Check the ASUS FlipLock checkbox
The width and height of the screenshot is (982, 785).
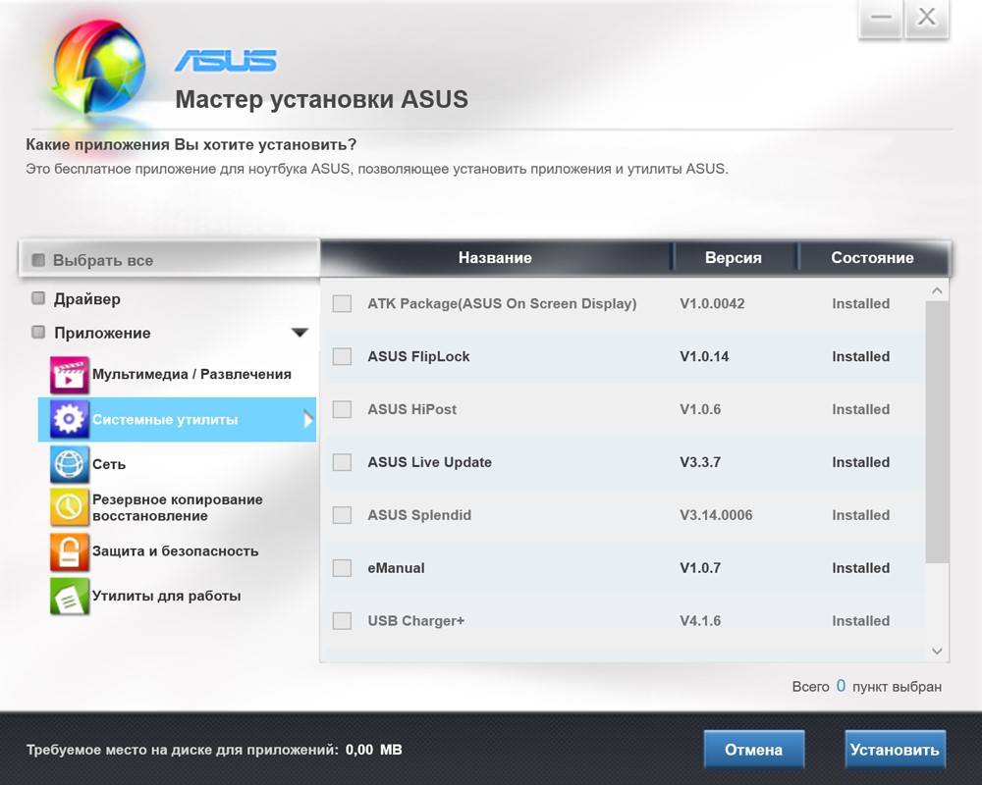point(342,356)
